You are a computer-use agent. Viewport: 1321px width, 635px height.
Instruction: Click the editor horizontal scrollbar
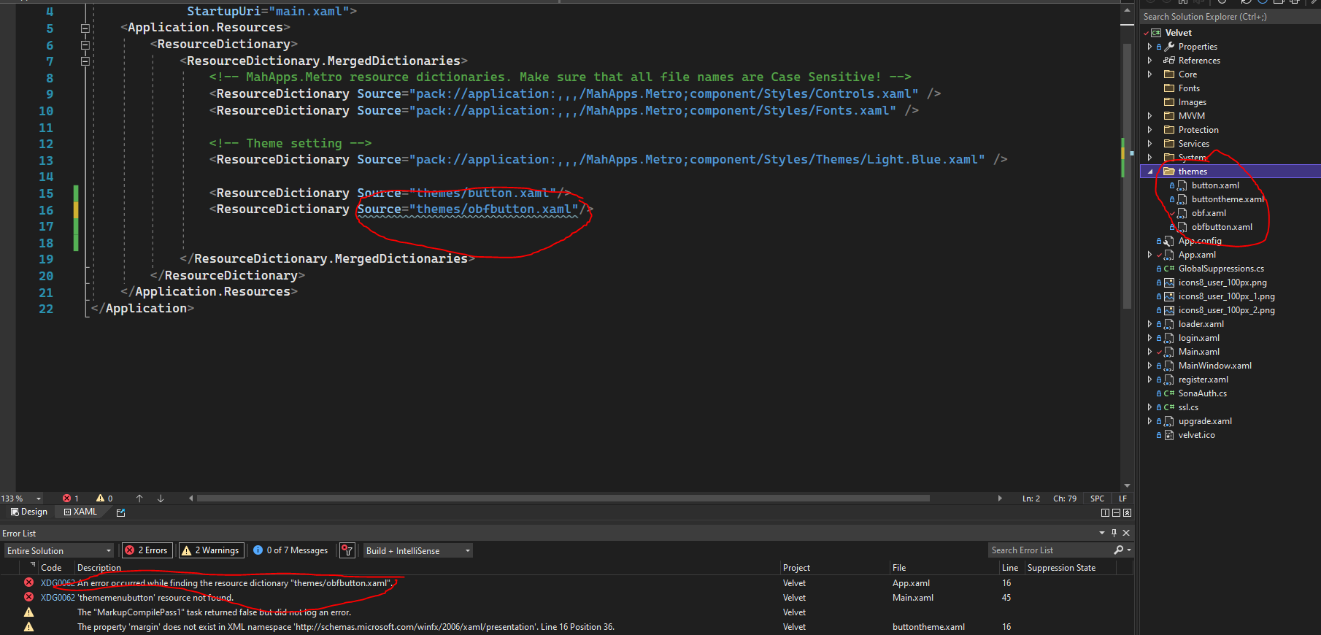[x=563, y=499]
